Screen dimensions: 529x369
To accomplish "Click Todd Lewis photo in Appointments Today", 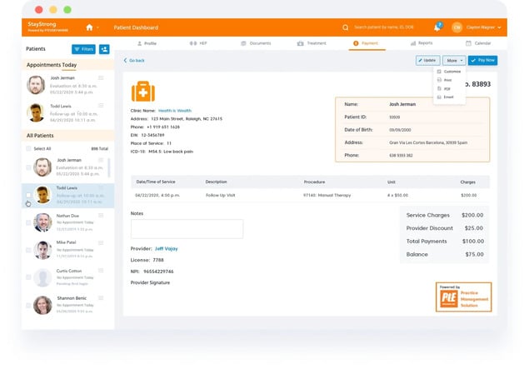I will (36, 112).
